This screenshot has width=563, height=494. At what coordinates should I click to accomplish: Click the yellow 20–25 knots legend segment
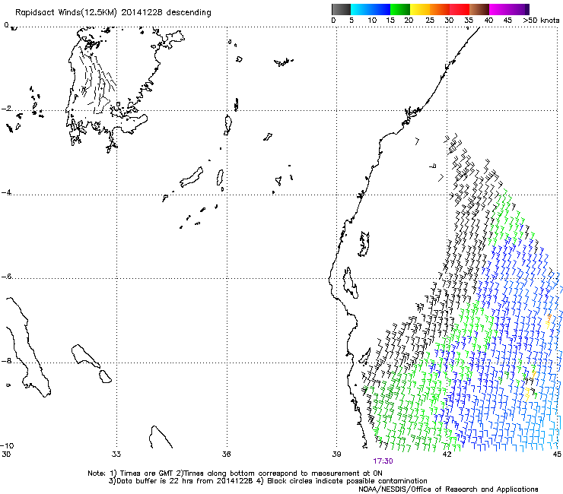click(420, 9)
